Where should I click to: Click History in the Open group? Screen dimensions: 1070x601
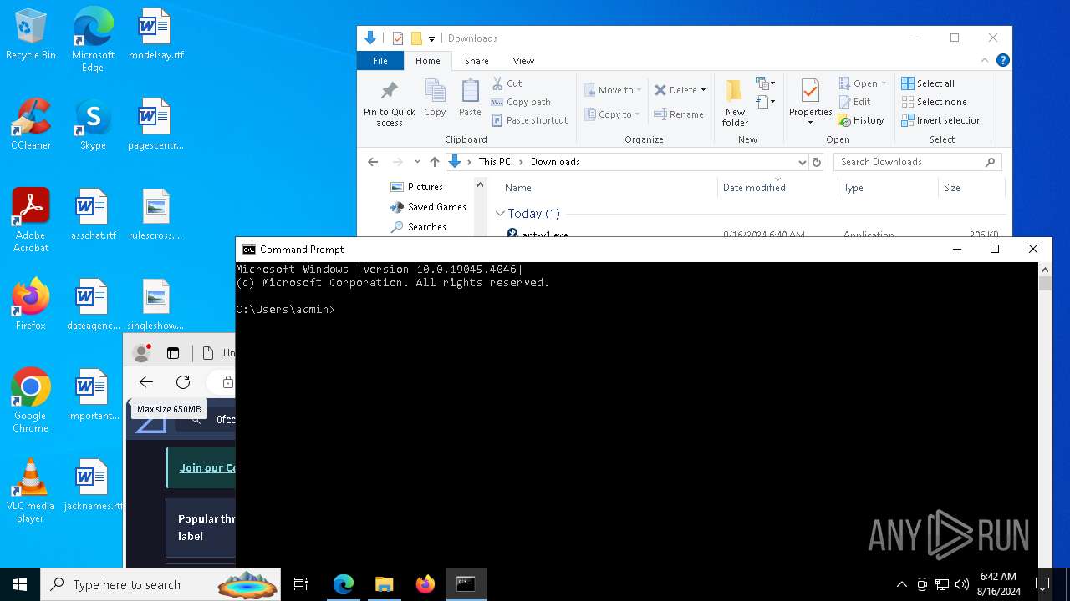pyautogui.click(x=861, y=120)
